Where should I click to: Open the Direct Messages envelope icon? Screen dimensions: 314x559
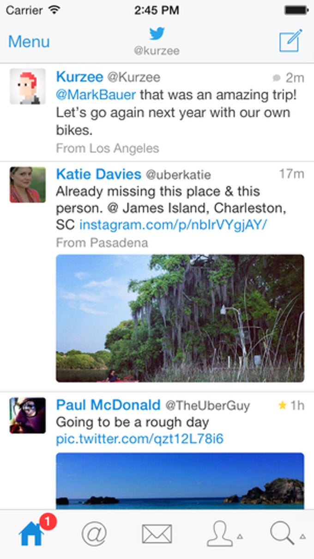pos(157,534)
